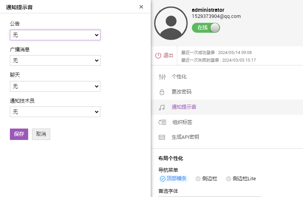Open the change password menu item
This screenshot has width=303, height=197.
182,92
